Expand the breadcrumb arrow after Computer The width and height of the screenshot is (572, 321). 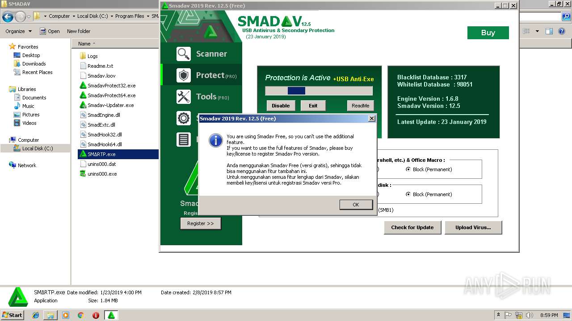(74, 16)
